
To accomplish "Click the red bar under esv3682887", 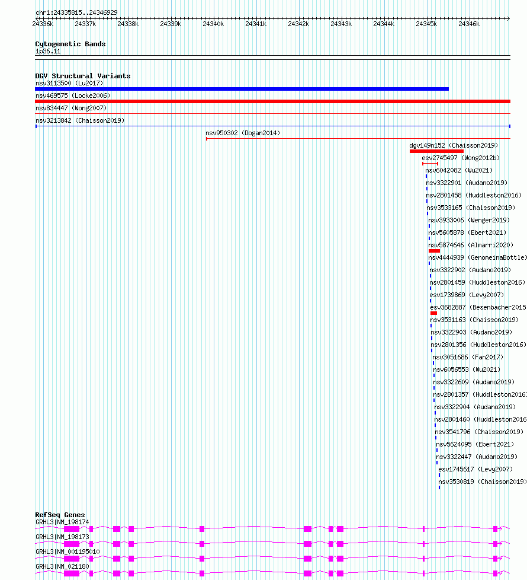I will pyautogui.click(x=433, y=313).
